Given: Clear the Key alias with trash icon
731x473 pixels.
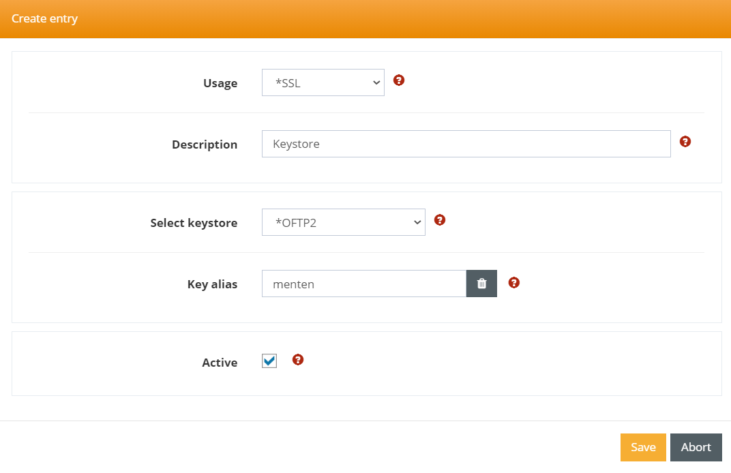Looking at the screenshot, I should click(481, 284).
